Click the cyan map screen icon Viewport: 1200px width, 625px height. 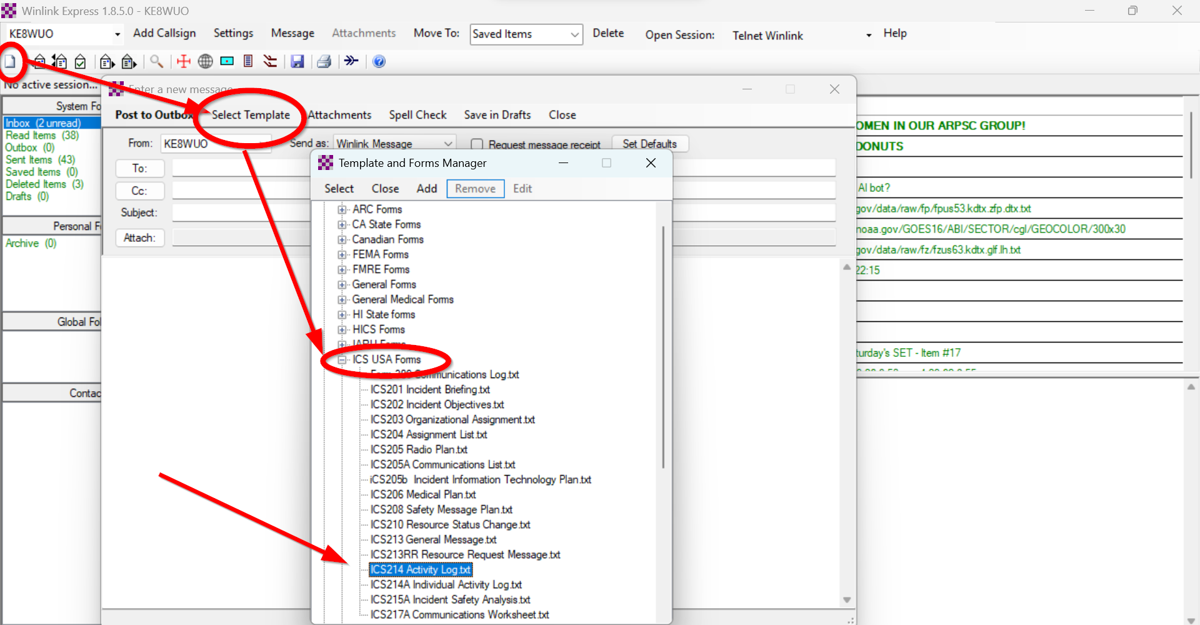tap(227, 61)
